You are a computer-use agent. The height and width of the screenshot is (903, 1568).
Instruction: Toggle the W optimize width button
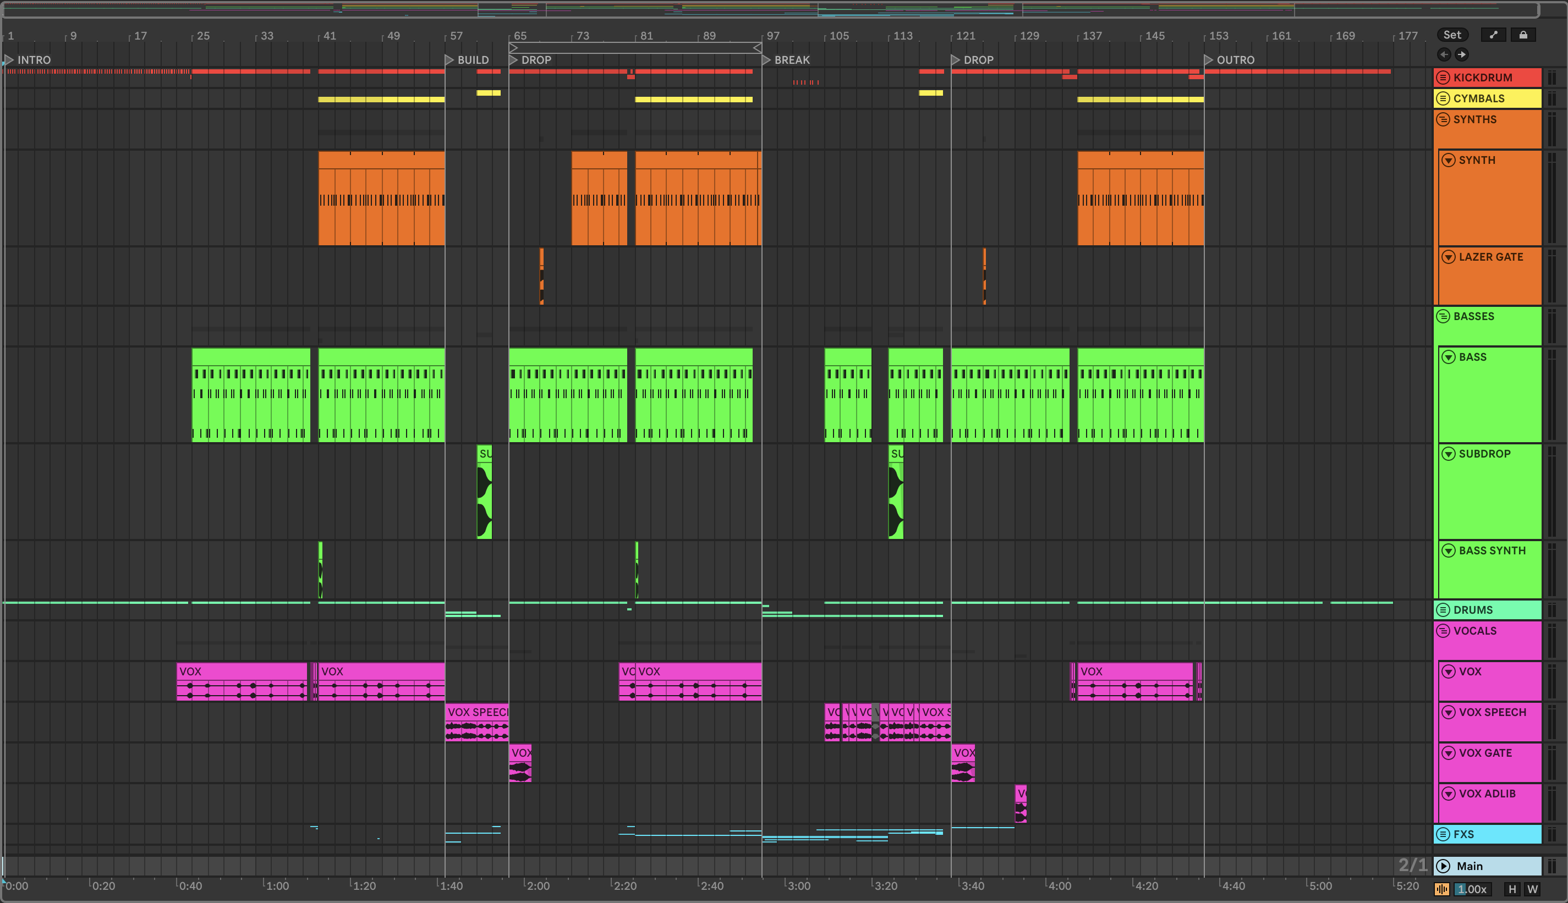(1532, 889)
